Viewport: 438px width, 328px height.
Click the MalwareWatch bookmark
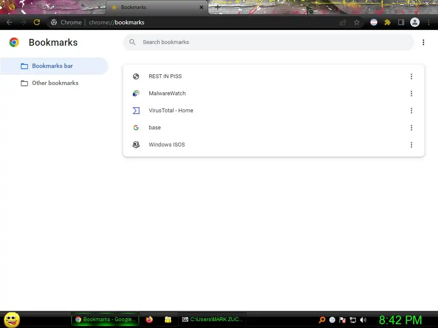click(x=273, y=94)
